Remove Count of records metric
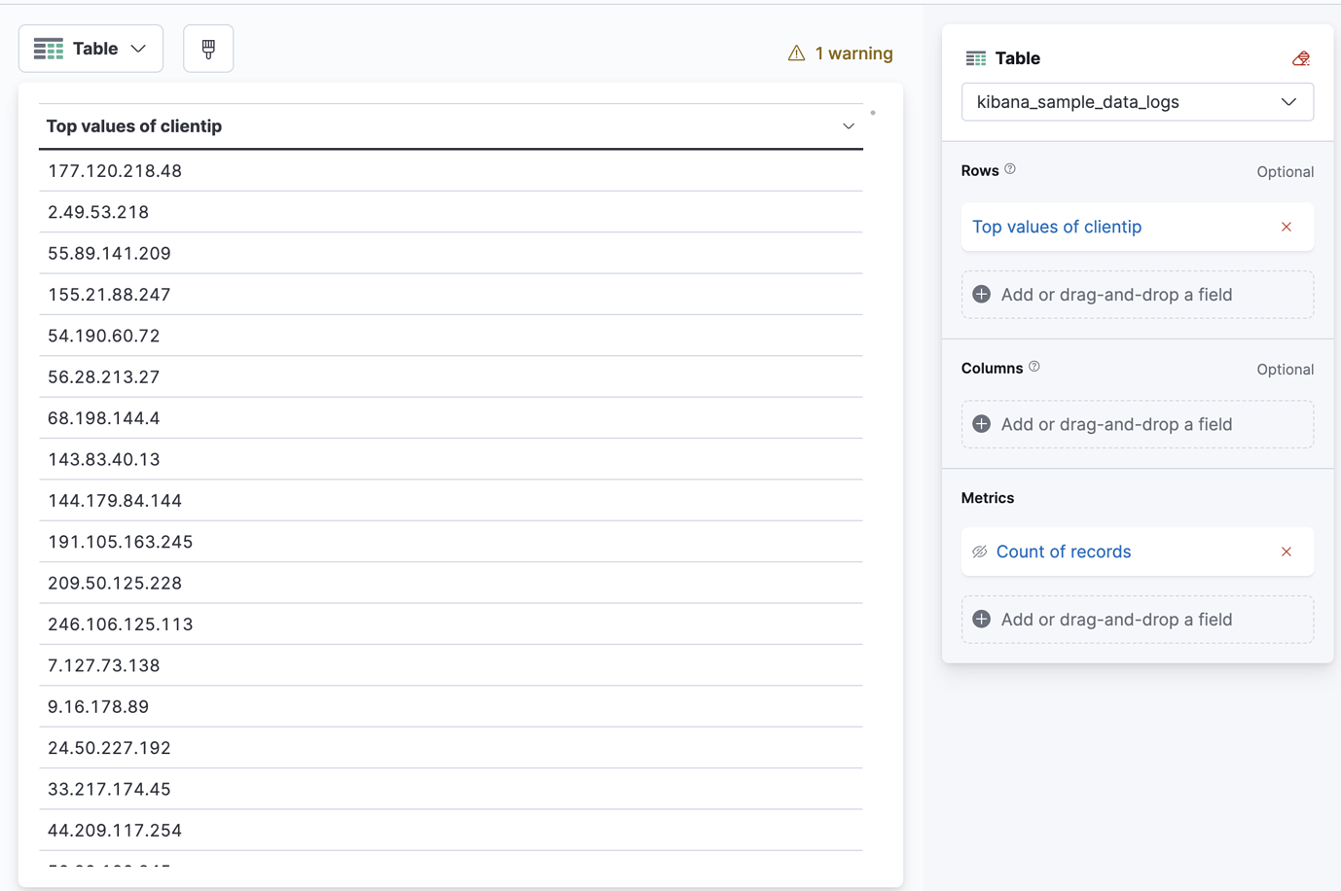The width and height of the screenshot is (1341, 891). click(1287, 552)
